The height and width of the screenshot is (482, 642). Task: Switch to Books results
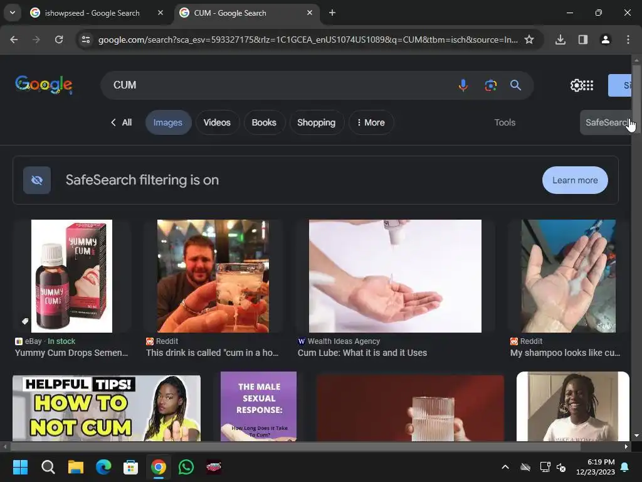tap(264, 122)
